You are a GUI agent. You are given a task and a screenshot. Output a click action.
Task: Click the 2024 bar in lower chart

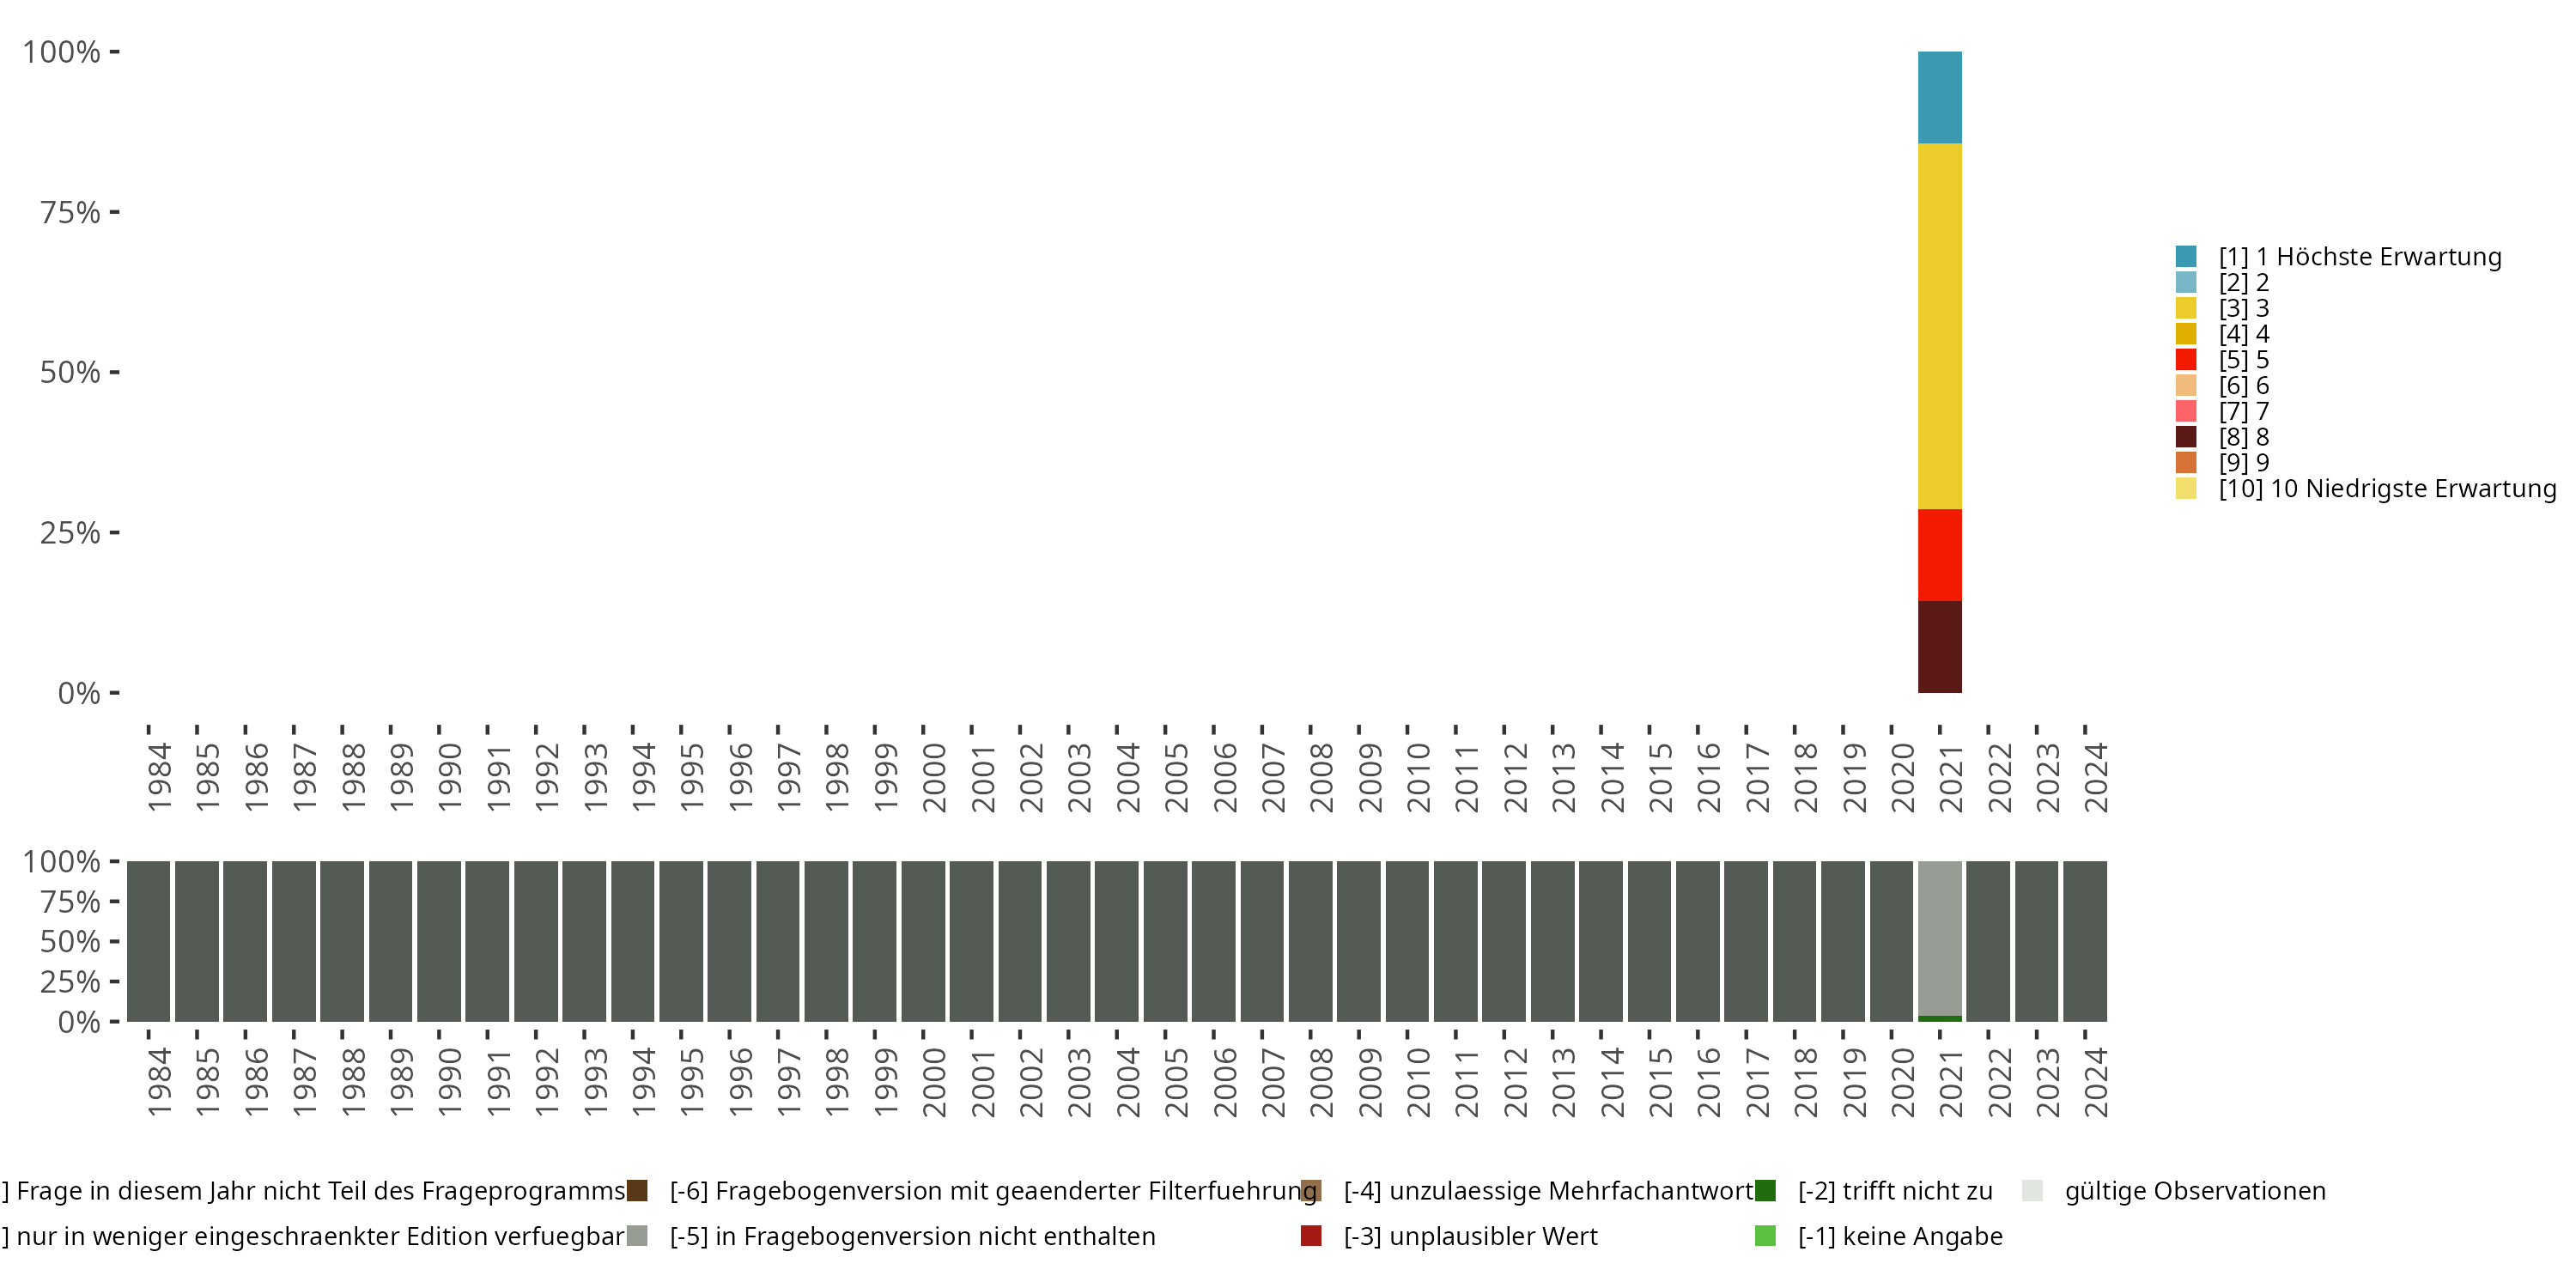pyautogui.click(x=2085, y=941)
